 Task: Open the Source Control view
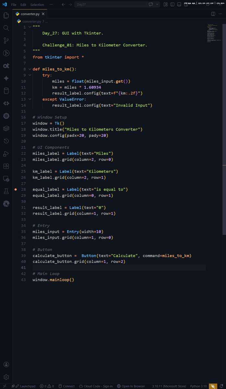[x=6, y=41]
